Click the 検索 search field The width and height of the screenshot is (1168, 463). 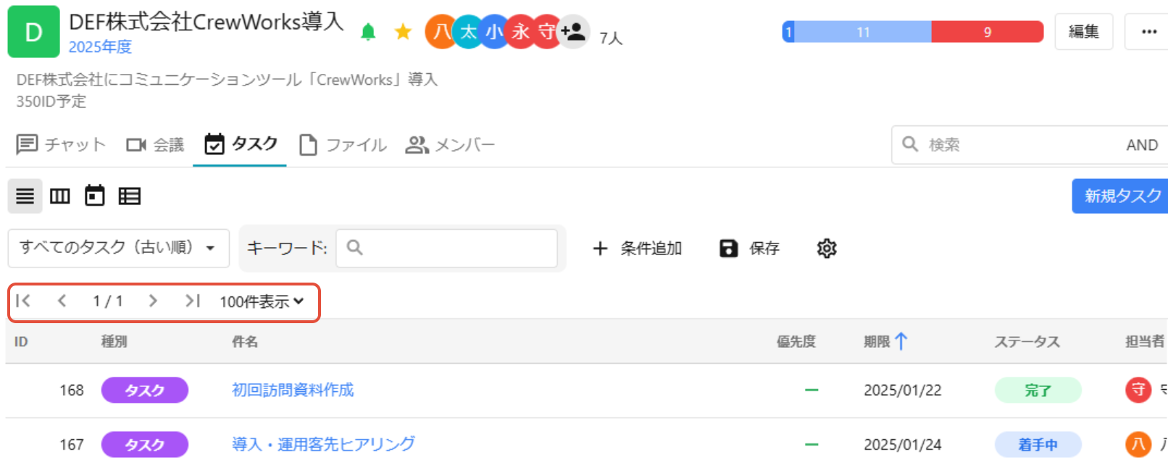[x=1014, y=145]
